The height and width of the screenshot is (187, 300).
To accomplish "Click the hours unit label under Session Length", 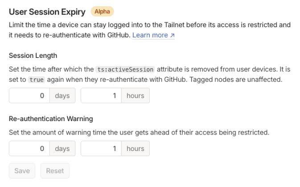I will (136, 96).
